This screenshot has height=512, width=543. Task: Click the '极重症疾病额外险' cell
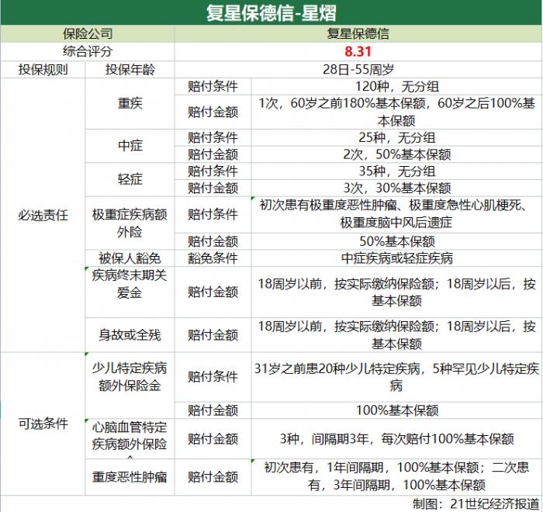[x=130, y=223]
